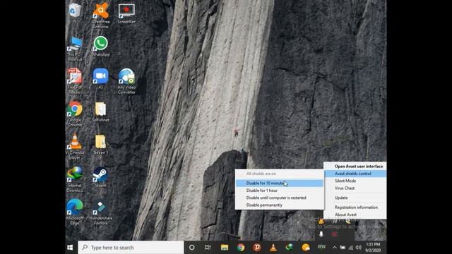Open Avast user interface menu entry
This screenshot has width=452, height=254.
pyautogui.click(x=355, y=167)
